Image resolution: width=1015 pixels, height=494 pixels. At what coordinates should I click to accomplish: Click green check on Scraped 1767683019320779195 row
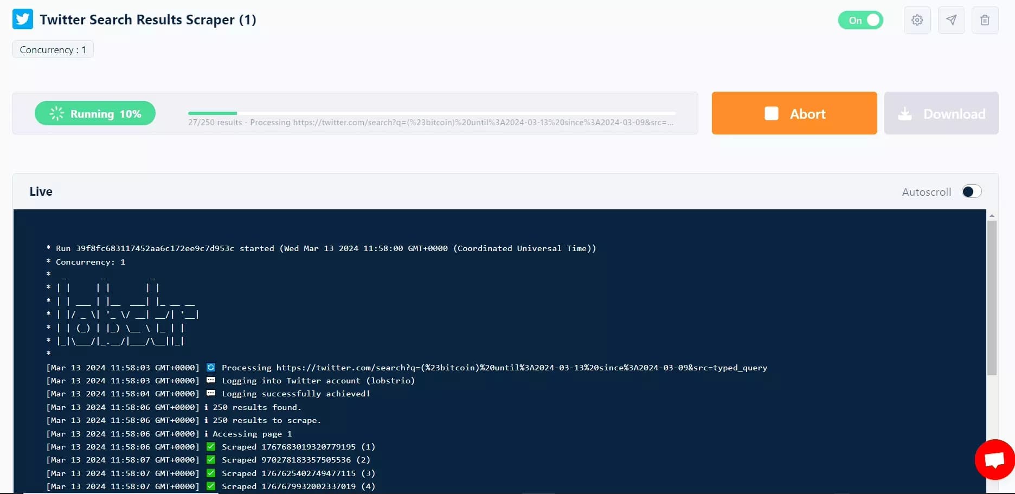click(211, 447)
